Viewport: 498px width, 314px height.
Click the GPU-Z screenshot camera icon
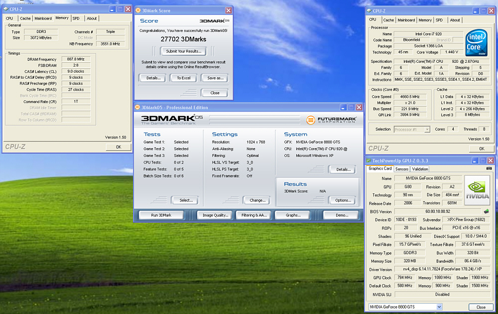click(x=489, y=168)
